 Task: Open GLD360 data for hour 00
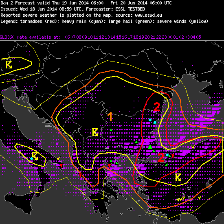170,37
